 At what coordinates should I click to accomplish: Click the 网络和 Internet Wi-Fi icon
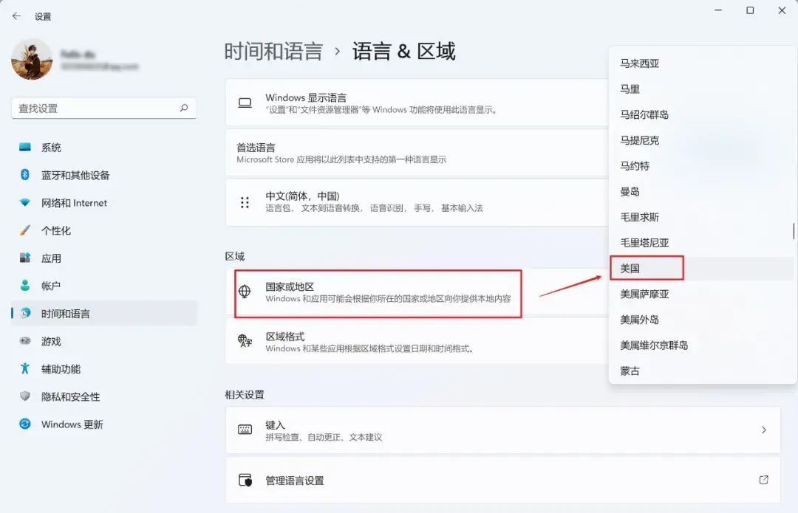pyautogui.click(x=25, y=202)
